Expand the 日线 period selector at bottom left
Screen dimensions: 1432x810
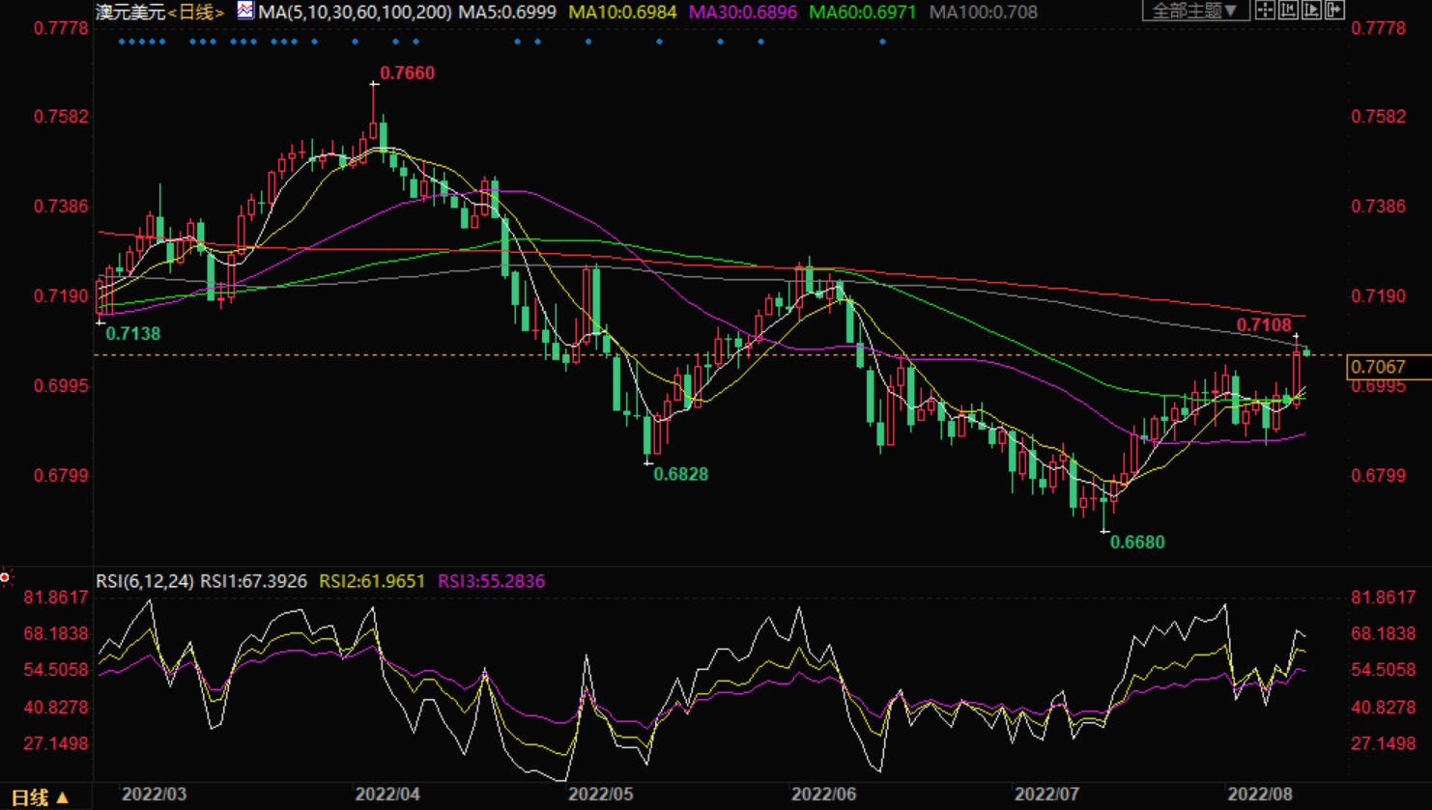[40, 797]
